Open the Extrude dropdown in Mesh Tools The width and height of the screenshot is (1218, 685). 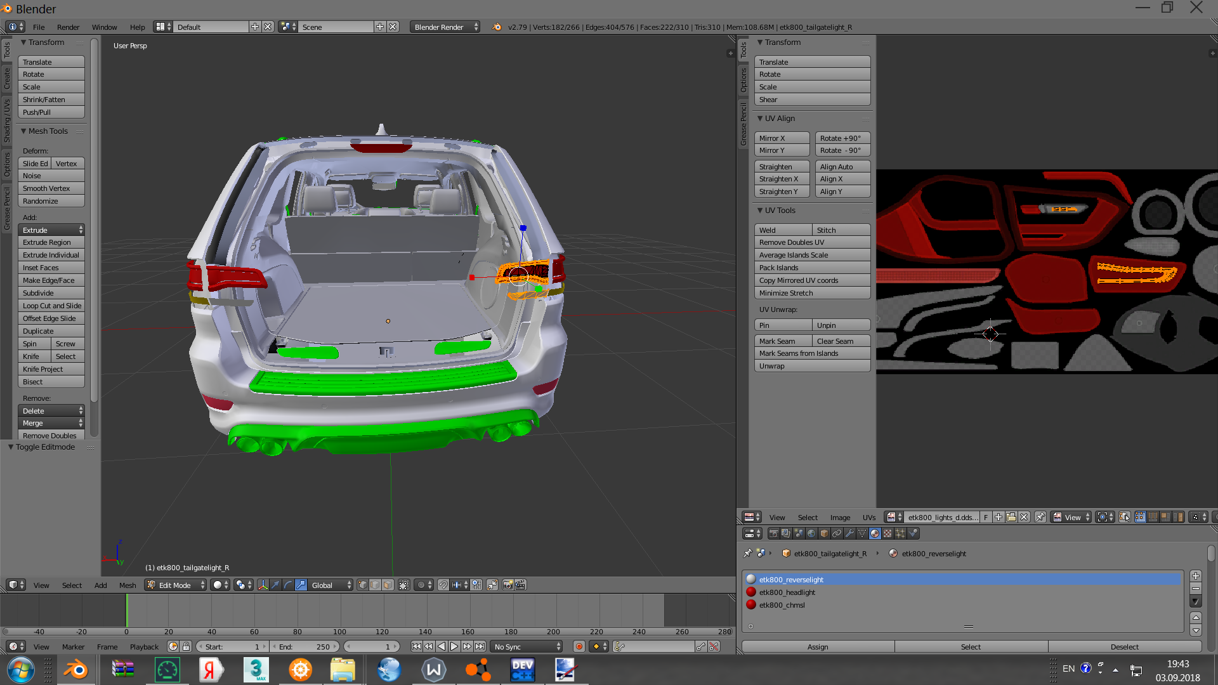(51, 230)
